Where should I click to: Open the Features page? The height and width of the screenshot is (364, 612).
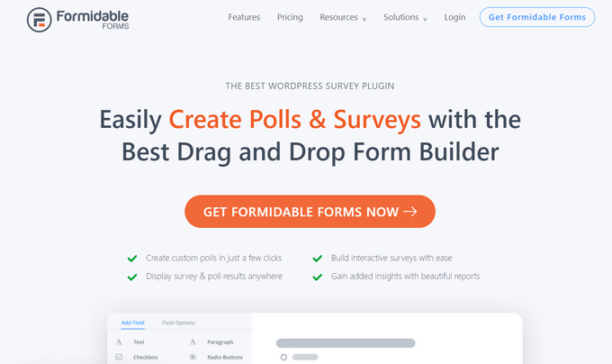(244, 17)
